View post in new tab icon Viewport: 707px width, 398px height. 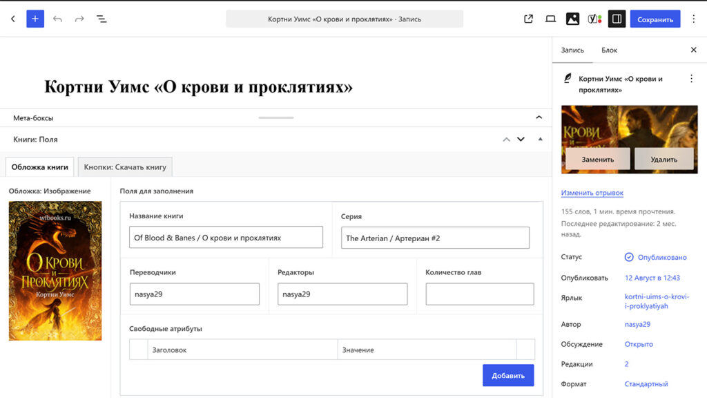click(x=528, y=19)
